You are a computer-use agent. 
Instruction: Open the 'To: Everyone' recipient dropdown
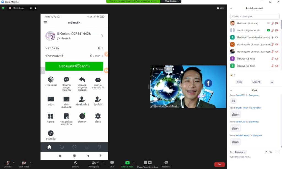(240, 152)
